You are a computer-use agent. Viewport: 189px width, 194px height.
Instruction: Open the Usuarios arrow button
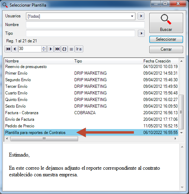pos(141,16)
